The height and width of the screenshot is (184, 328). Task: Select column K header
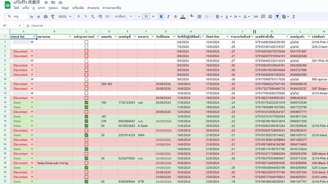tap(272, 31)
